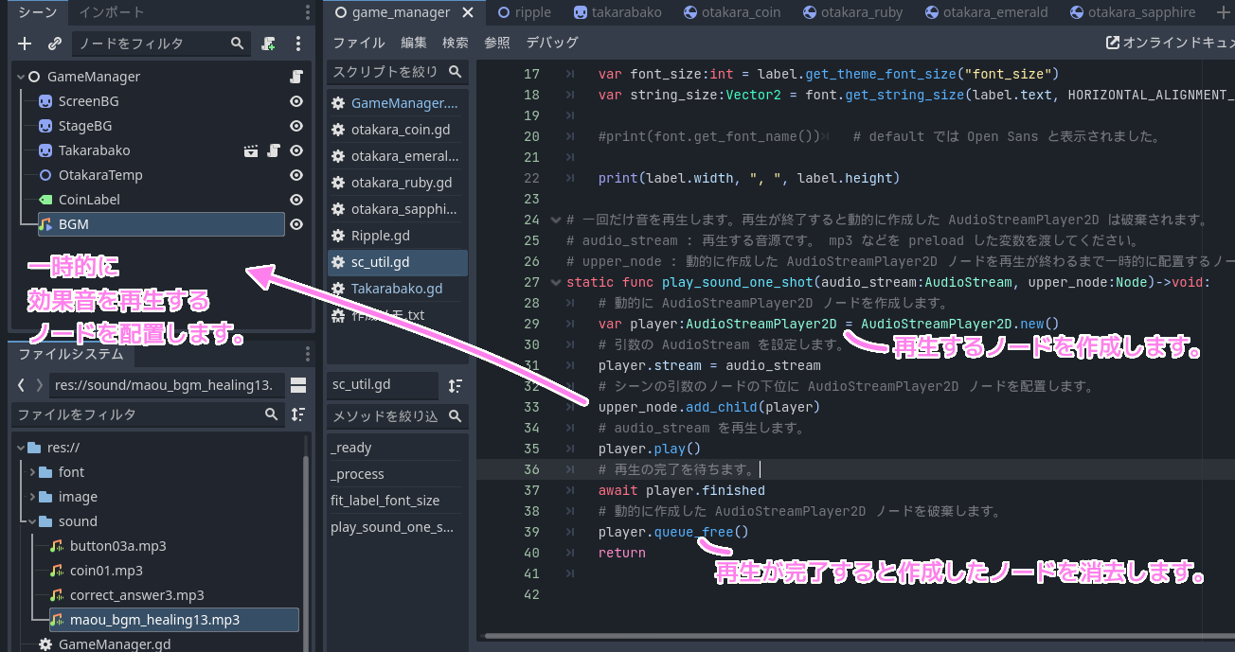Open the オンラインドキュメント link
The image size is (1235, 652).
click(x=1184, y=42)
